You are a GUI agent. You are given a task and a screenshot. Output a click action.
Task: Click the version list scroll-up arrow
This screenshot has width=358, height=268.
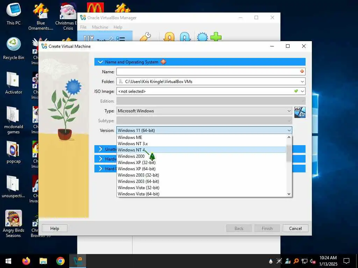(289, 137)
